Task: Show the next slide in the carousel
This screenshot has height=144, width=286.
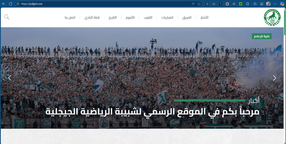Action: (275, 78)
